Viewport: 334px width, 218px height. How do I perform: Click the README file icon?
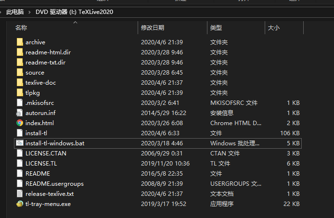(20, 173)
